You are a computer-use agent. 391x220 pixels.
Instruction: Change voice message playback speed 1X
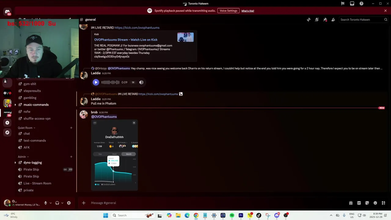pos(133,82)
